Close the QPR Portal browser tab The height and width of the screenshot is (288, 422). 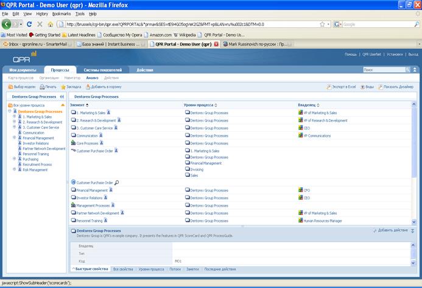coord(216,44)
